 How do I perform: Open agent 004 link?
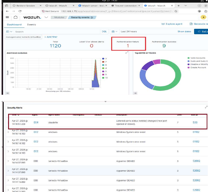[36, 122]
